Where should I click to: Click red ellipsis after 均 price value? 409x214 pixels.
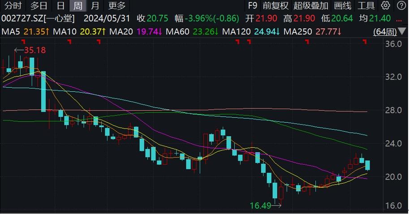pos(399,19)
